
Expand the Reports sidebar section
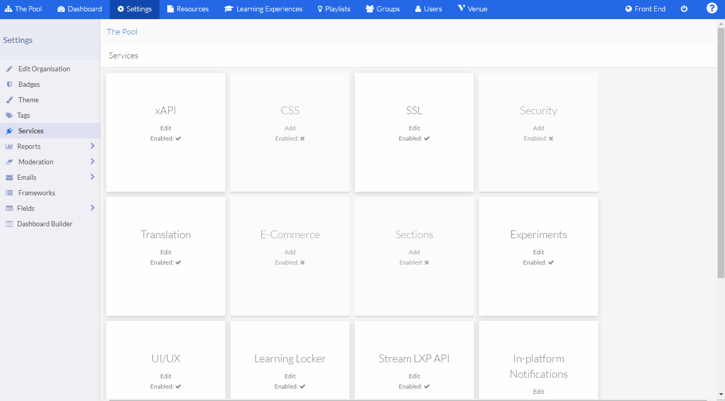(93, 146)
